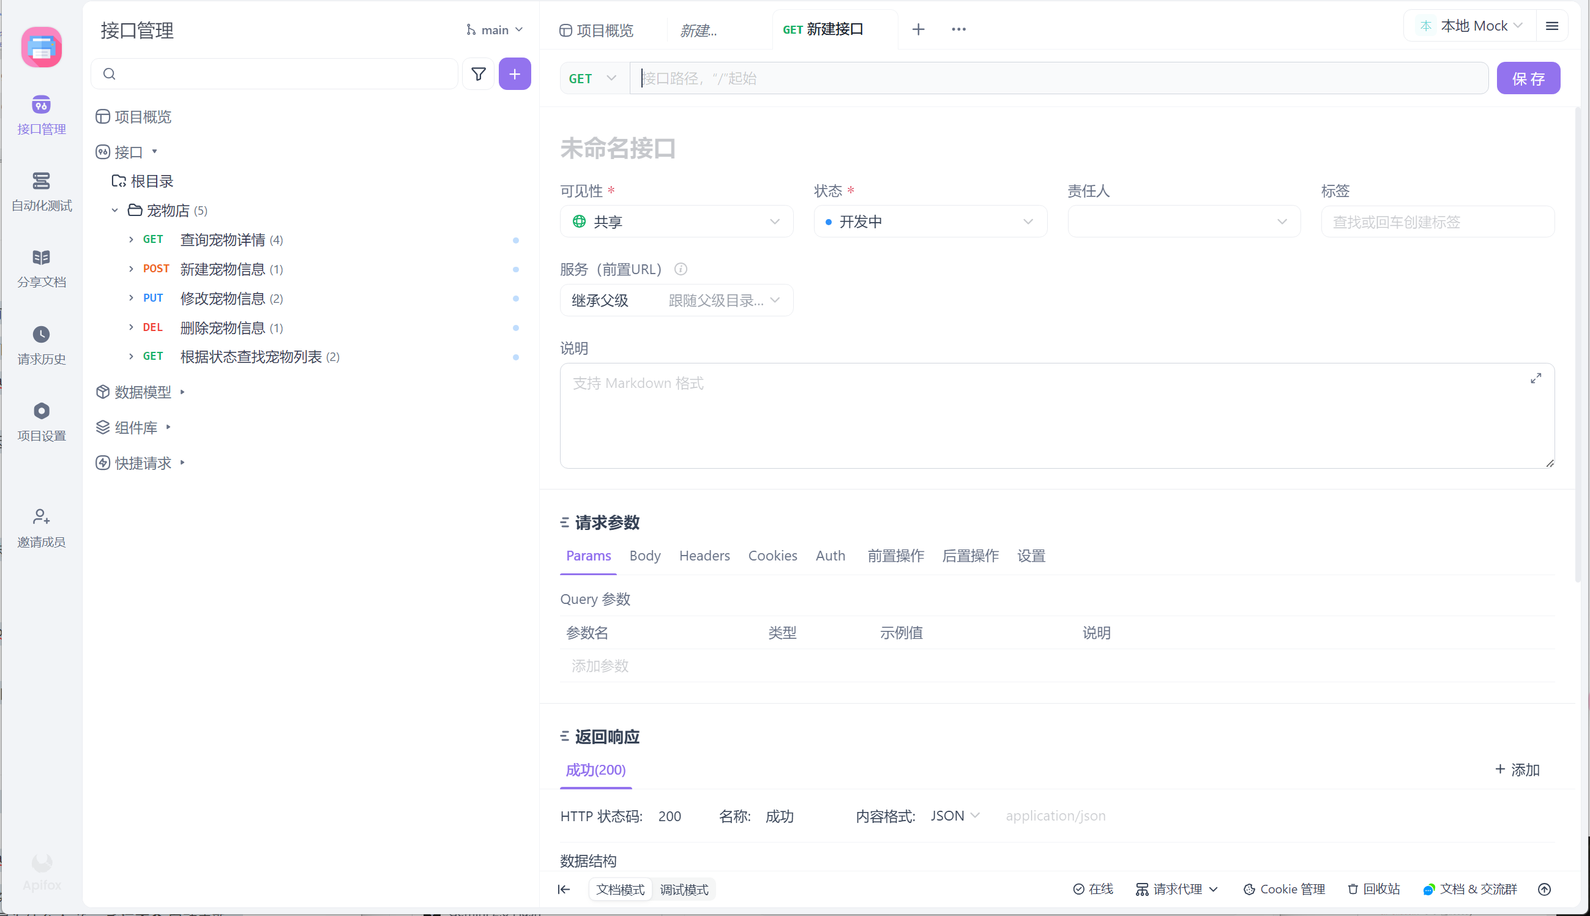Screen dimensions: 1590x916
Task: Switch to the 项目概览 tab
Action: click(597, 30)
